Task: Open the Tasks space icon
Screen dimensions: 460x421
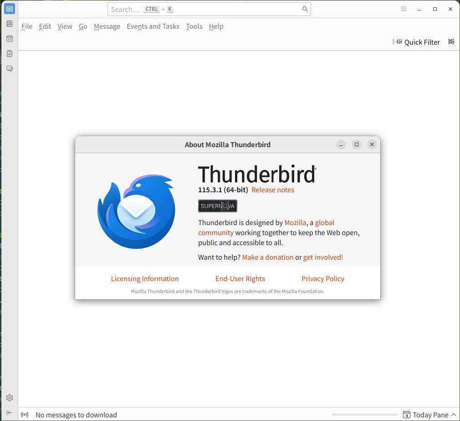Action: click(10, 54)
